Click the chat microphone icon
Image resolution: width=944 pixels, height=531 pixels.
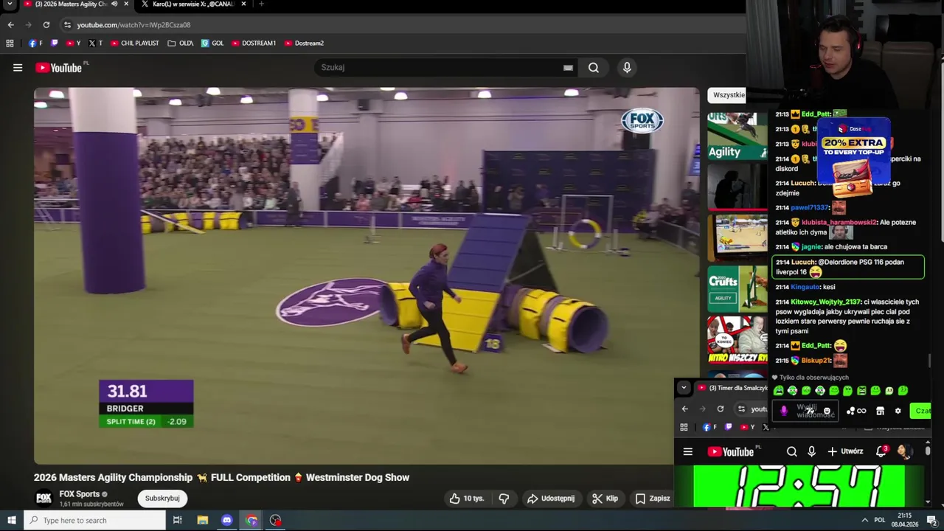click(x=784, y=411)
